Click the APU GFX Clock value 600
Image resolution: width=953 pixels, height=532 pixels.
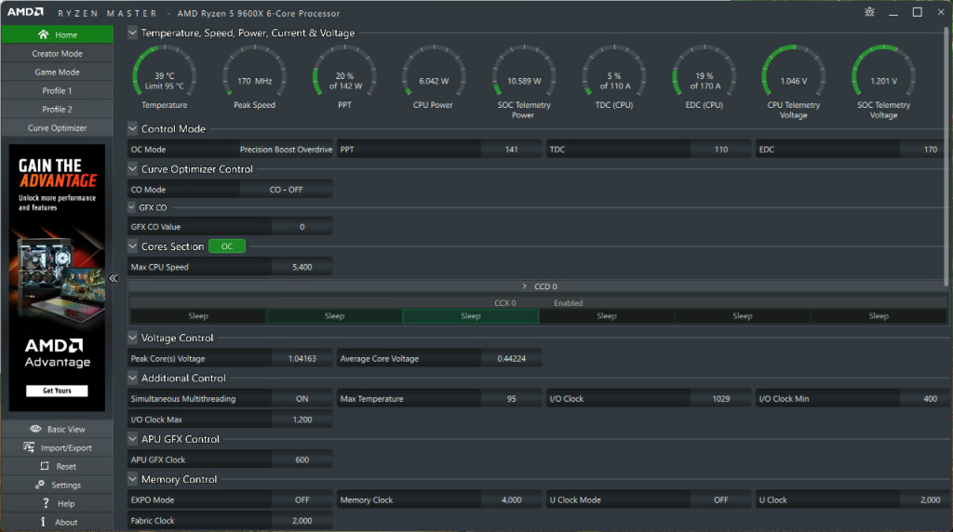[x=302, y=459]
